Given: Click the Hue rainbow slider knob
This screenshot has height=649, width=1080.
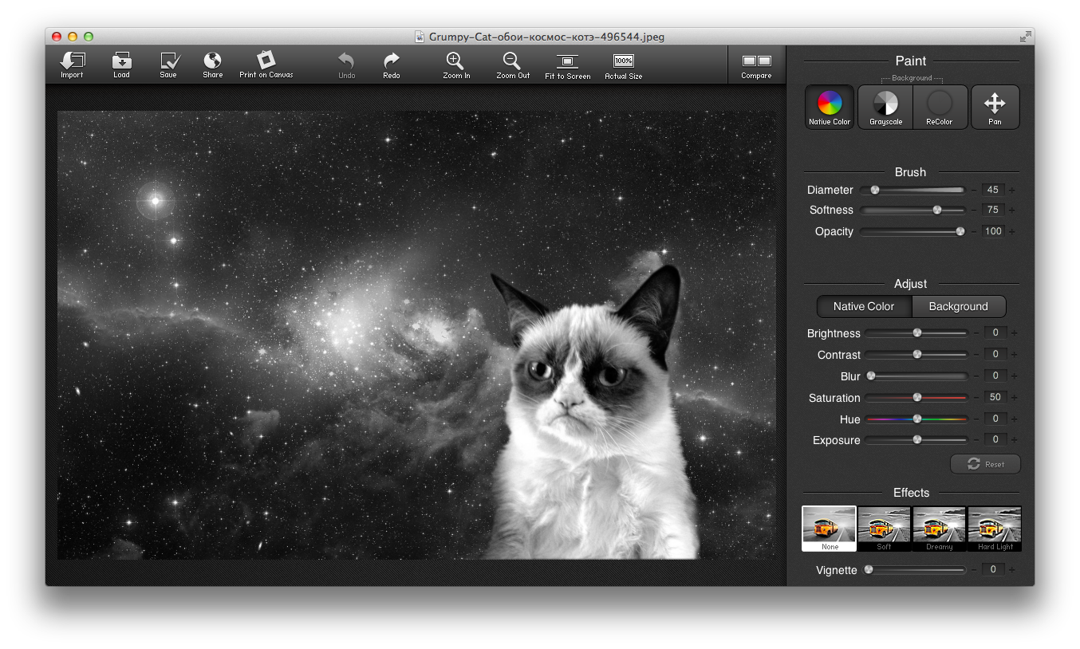Looking at the screenshot, I should [917, 419].
